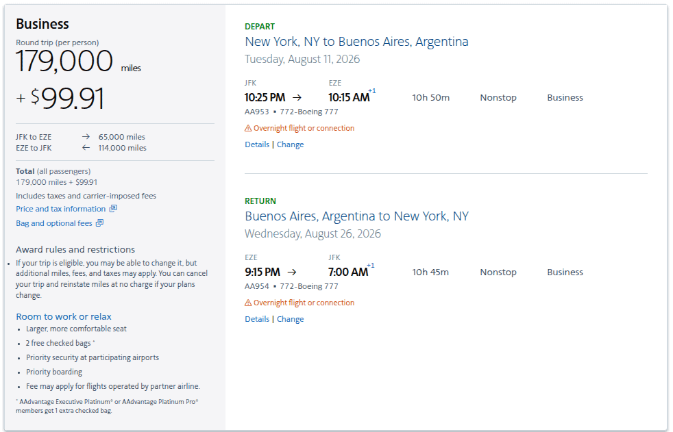
Task: Open Details for departing flight AA953
Action: [257, 144]
